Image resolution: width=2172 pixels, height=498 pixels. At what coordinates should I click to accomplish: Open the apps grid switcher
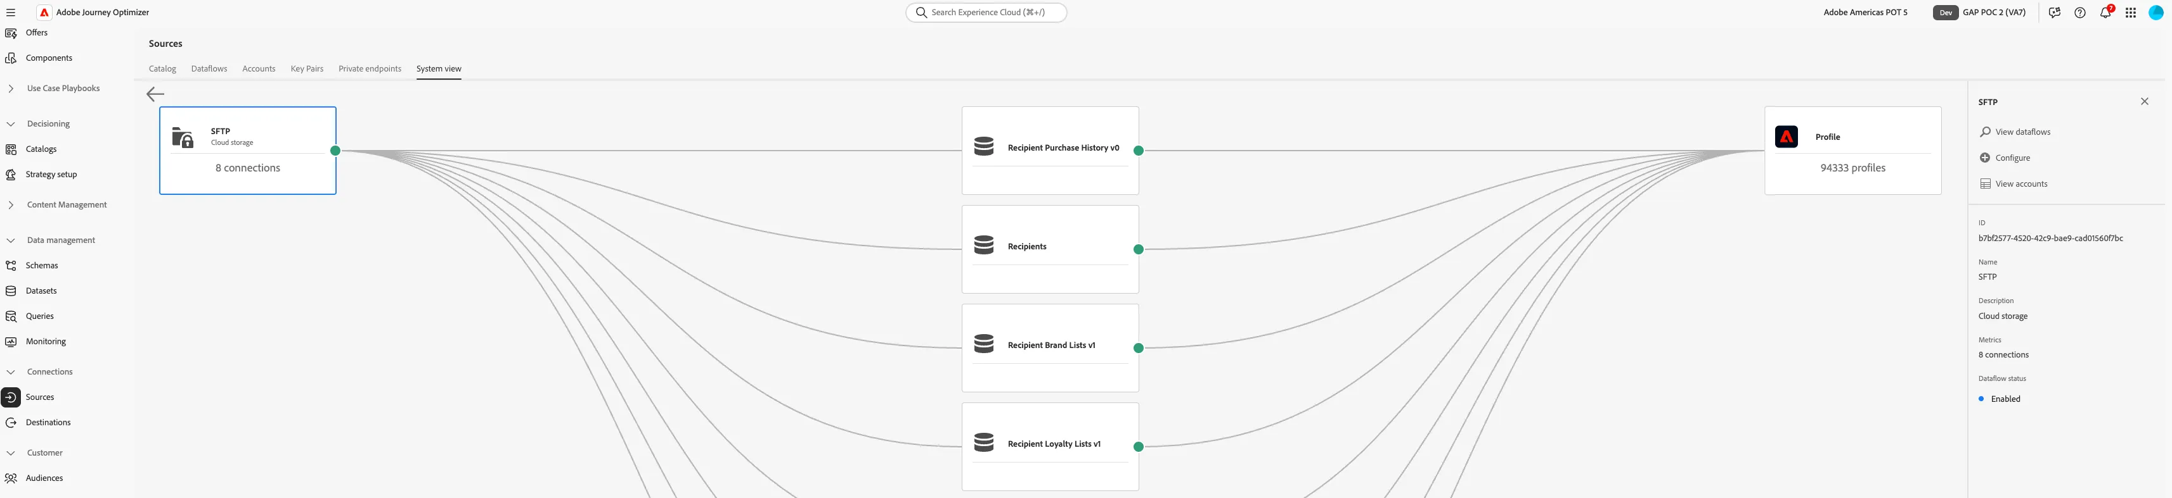2131,13
